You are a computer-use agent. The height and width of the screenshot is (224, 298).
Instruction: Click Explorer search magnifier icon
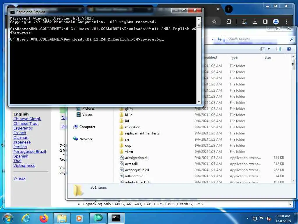tap(292, 39)
